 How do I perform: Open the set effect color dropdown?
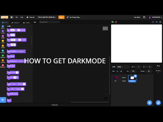[x=13, y=89]
